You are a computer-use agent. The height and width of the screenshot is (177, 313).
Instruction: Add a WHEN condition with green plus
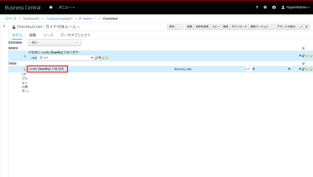point(303,48)
